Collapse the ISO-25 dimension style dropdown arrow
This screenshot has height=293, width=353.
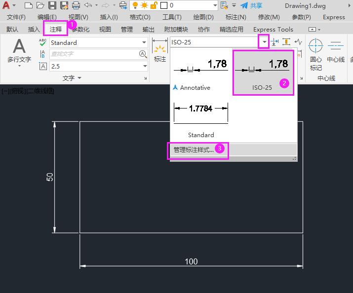(x=264, y=42)
